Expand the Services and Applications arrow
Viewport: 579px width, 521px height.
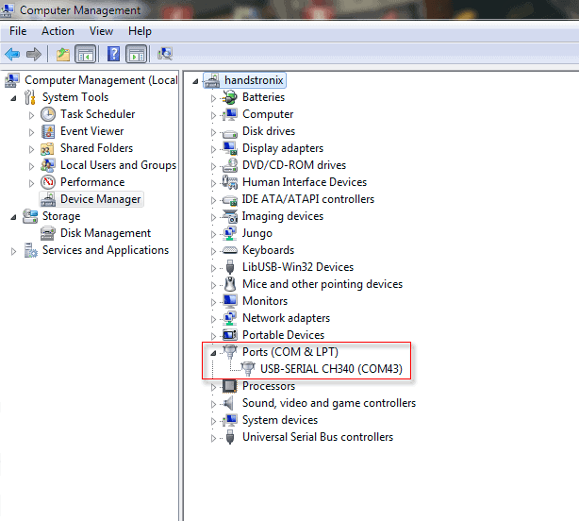point(13,251)
